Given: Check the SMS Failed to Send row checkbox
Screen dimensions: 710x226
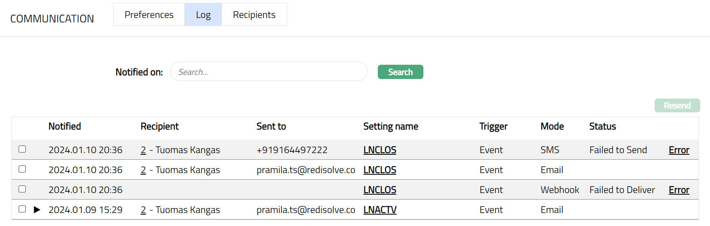Looking at the screenshot, I should (22, 149).
